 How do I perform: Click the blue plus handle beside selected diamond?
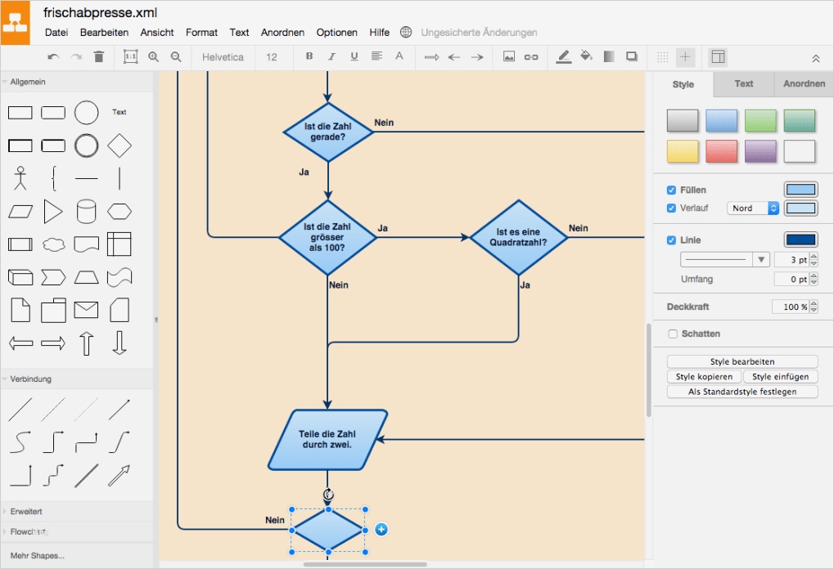pos(381,530)
